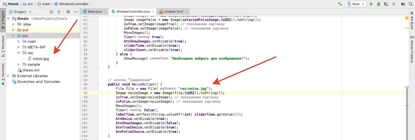The image size is (415, 140).
Task: Select the out folder in the tree
Action: click(25, 30)
